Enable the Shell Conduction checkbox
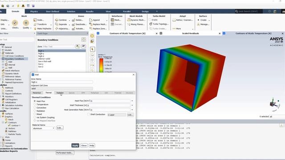 [x=88, y=114]
